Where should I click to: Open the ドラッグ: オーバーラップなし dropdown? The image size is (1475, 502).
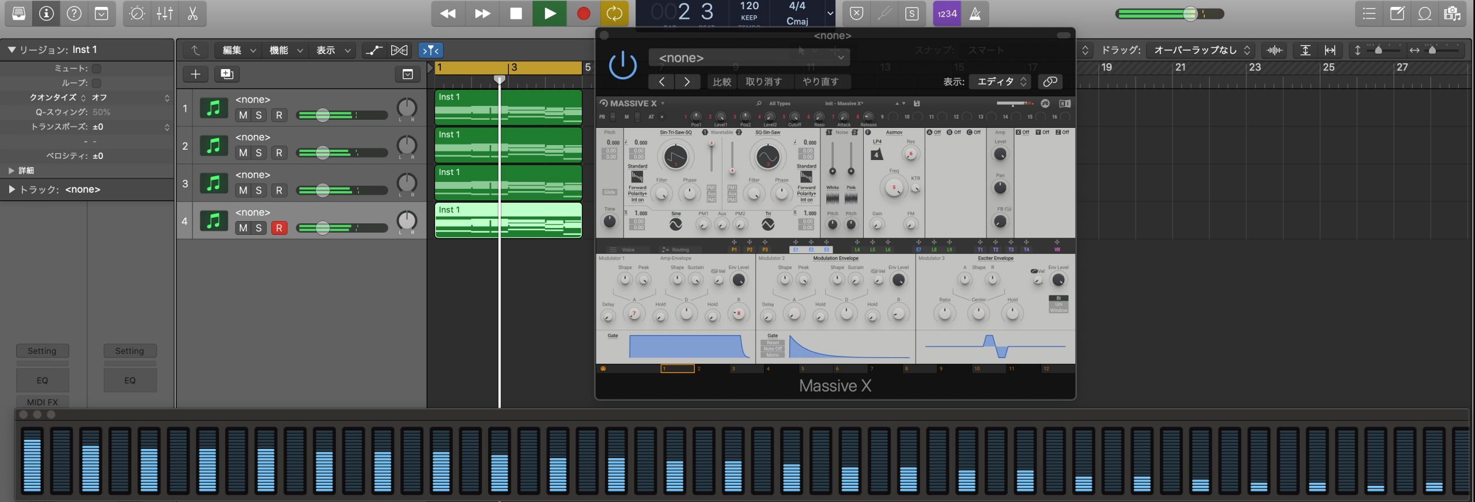[1200, 50]
